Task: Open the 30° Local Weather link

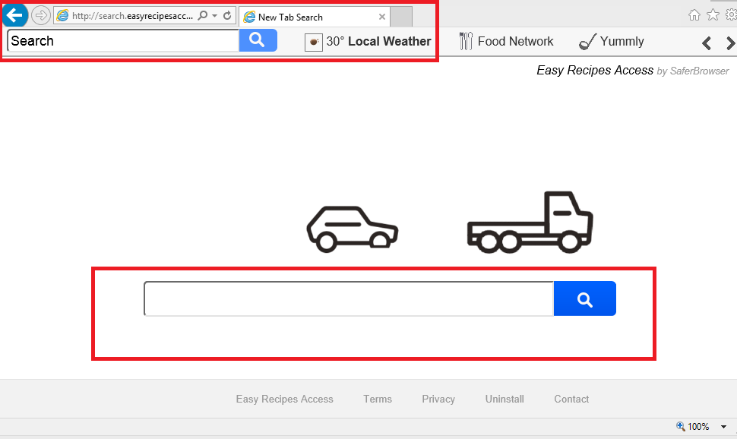Action: click(x=378, y=41)
